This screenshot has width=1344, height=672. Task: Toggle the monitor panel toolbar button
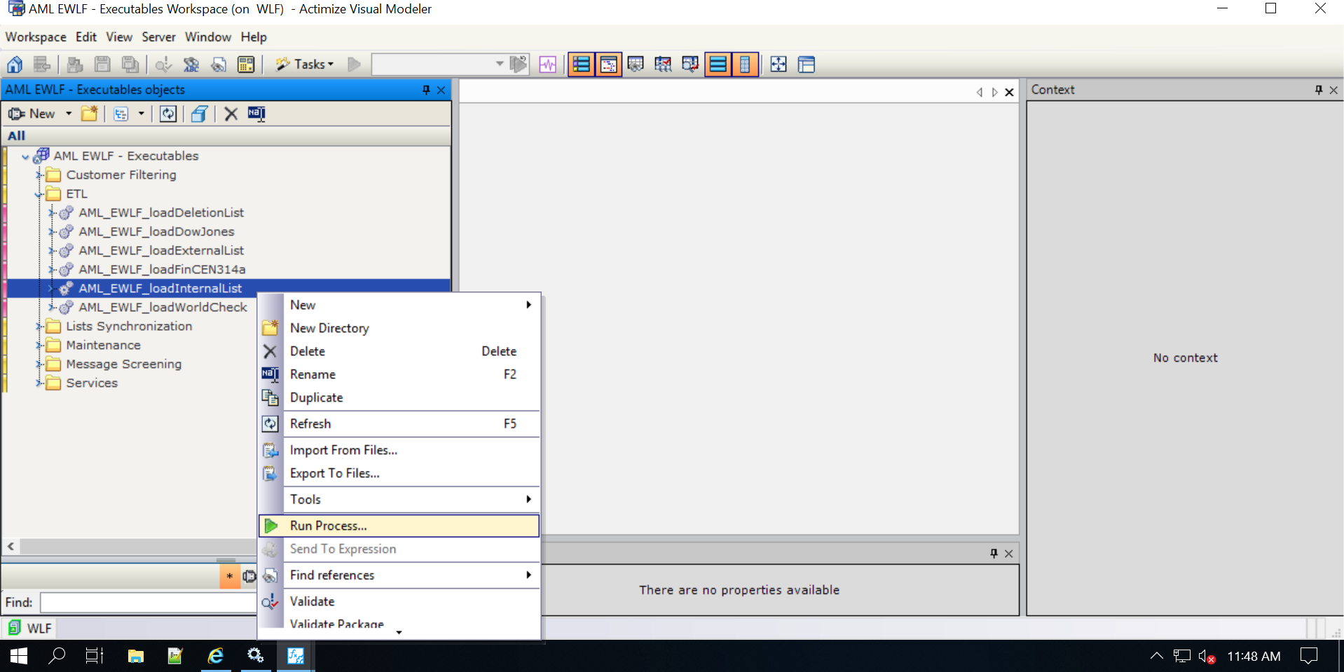[636, 64]
